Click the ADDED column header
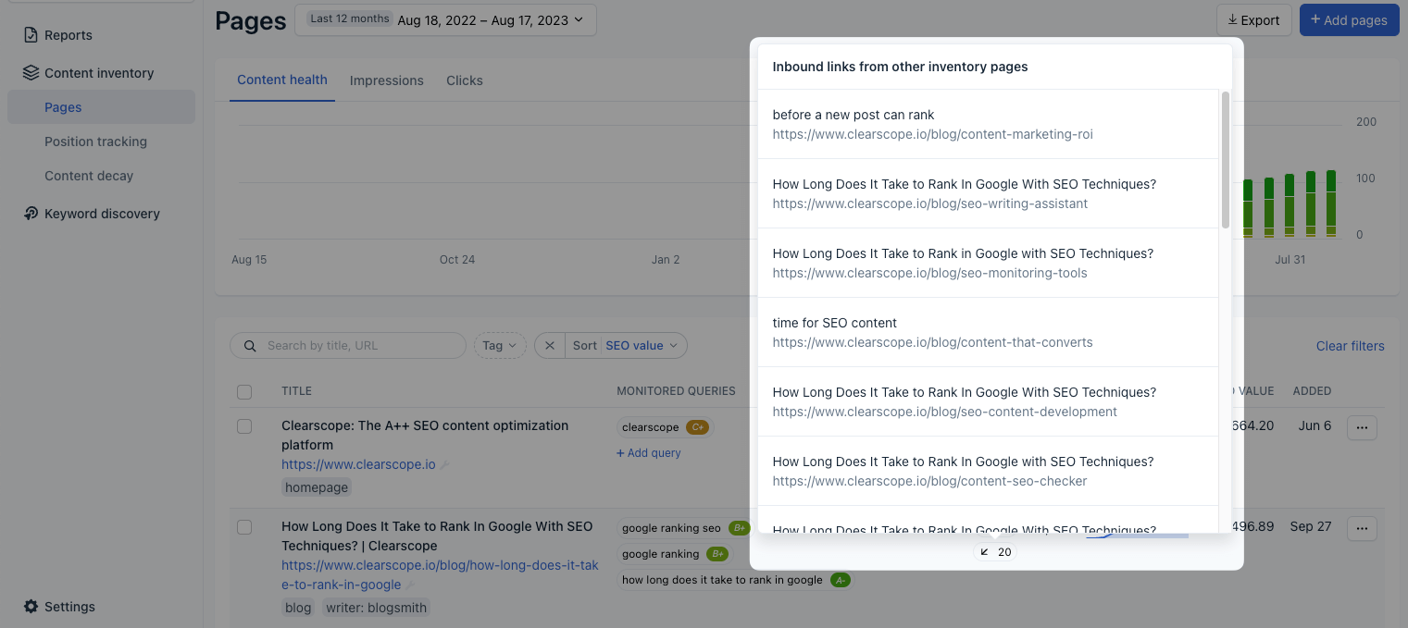 click(1312, 391)
